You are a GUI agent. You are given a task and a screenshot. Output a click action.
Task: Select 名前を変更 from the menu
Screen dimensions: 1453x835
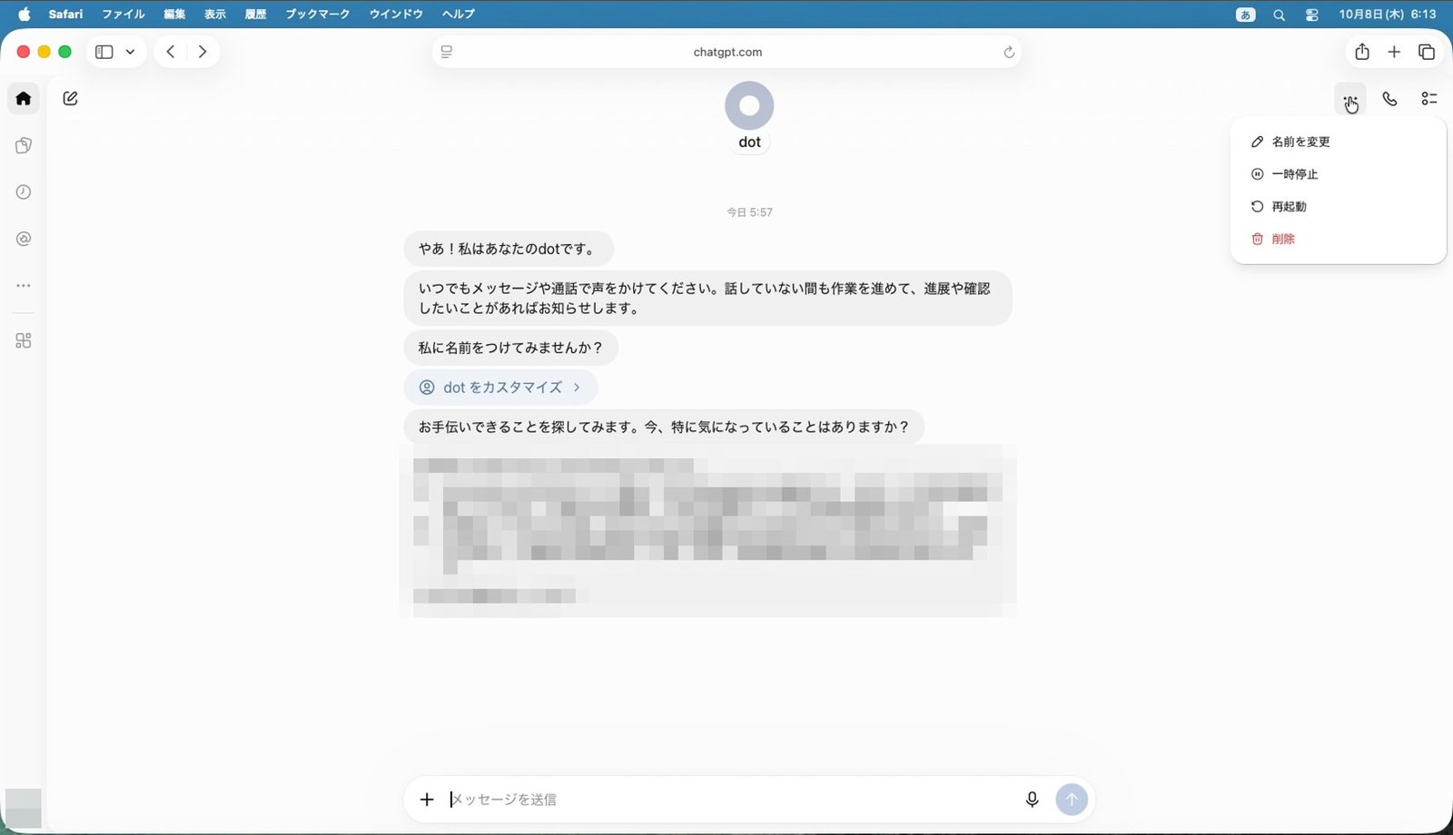pyautogui.click(x=1338, y=142)
